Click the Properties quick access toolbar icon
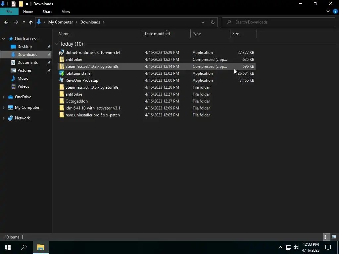The image size is (339, 254). [13, 4]
